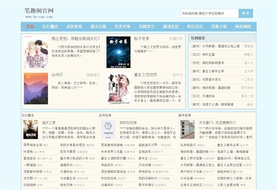Open 火影之血雾迷情 book link

tap(228, 185)
